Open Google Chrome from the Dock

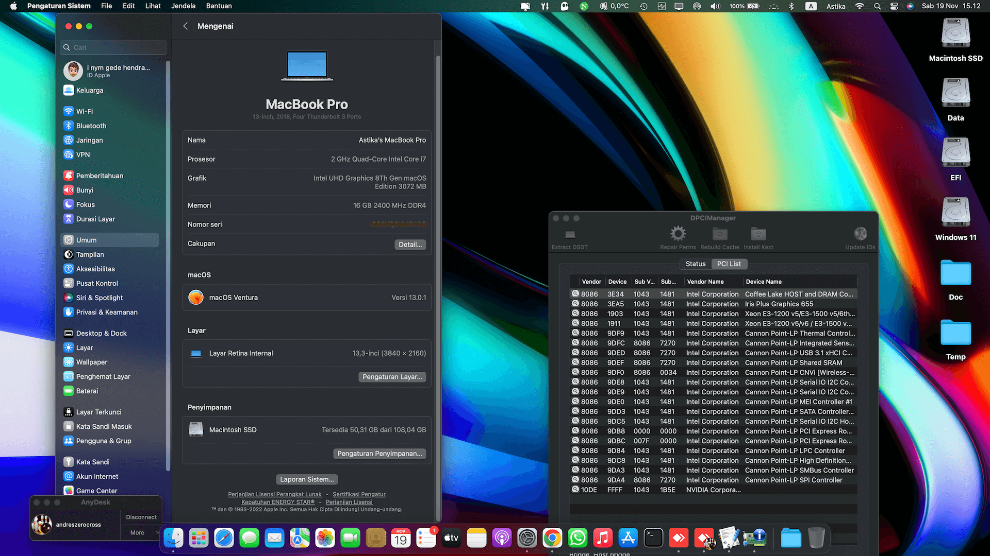pyautogui.click(x=552, y=538)
